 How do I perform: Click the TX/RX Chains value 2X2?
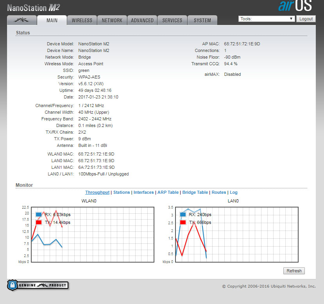[x=82, y=132]
